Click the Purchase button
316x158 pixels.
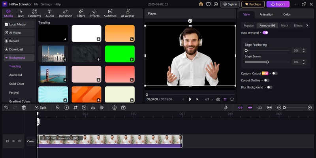pos(253,4)
